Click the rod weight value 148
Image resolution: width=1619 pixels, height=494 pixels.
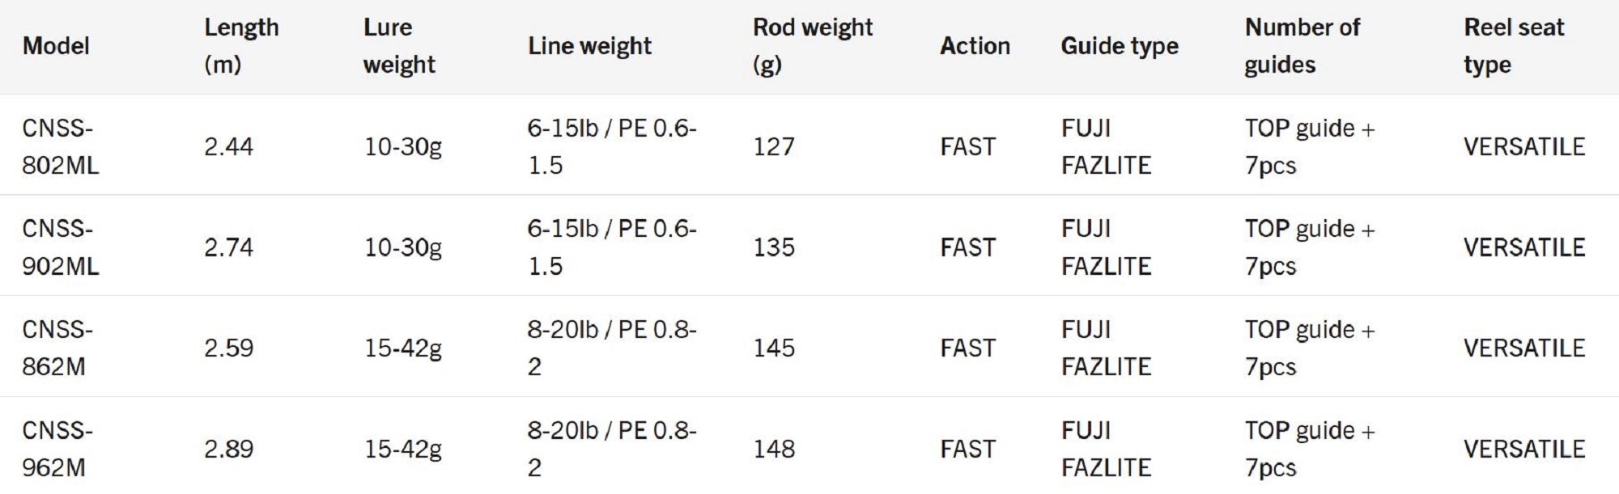(774, 449)
